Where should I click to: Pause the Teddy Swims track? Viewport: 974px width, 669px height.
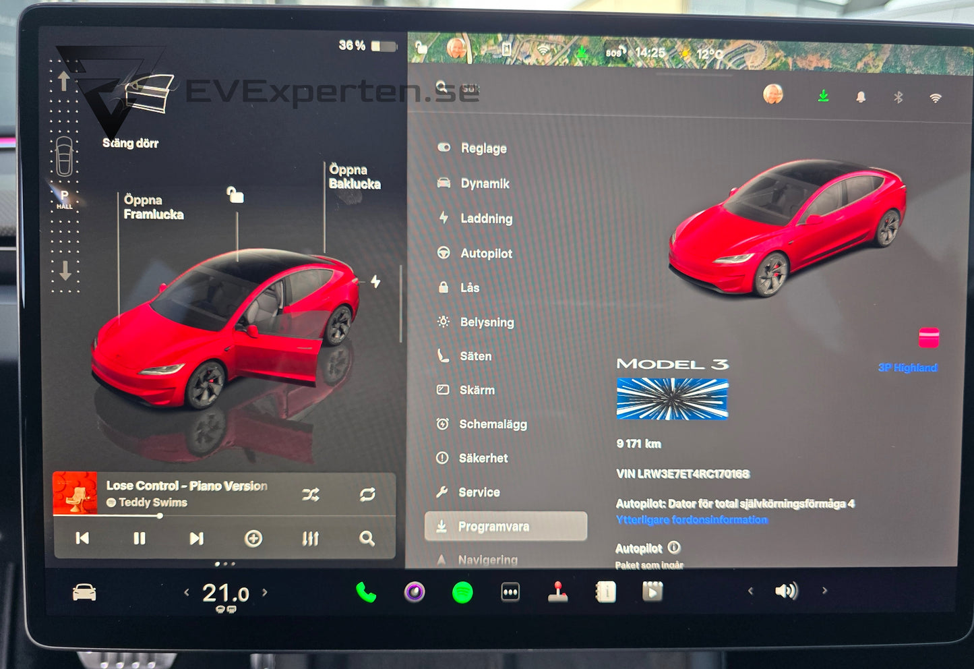click(139, 538)
